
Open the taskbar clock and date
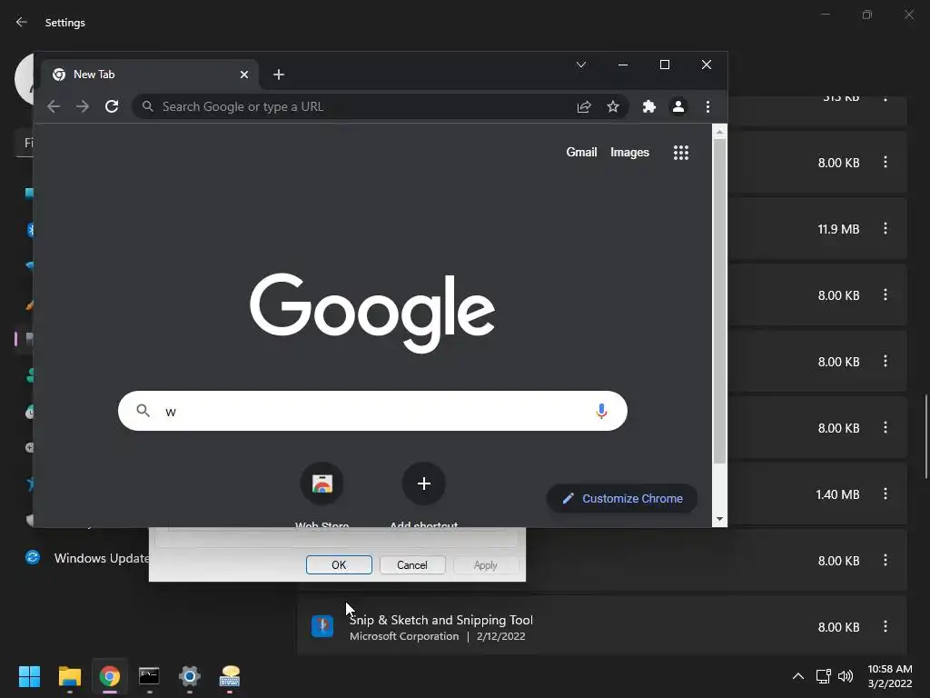coord(890,676)
